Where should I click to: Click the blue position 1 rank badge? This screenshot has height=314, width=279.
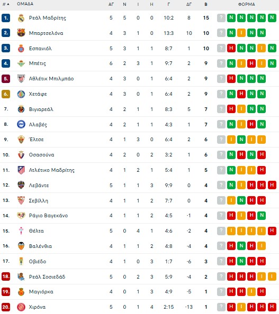pos(6,18)
